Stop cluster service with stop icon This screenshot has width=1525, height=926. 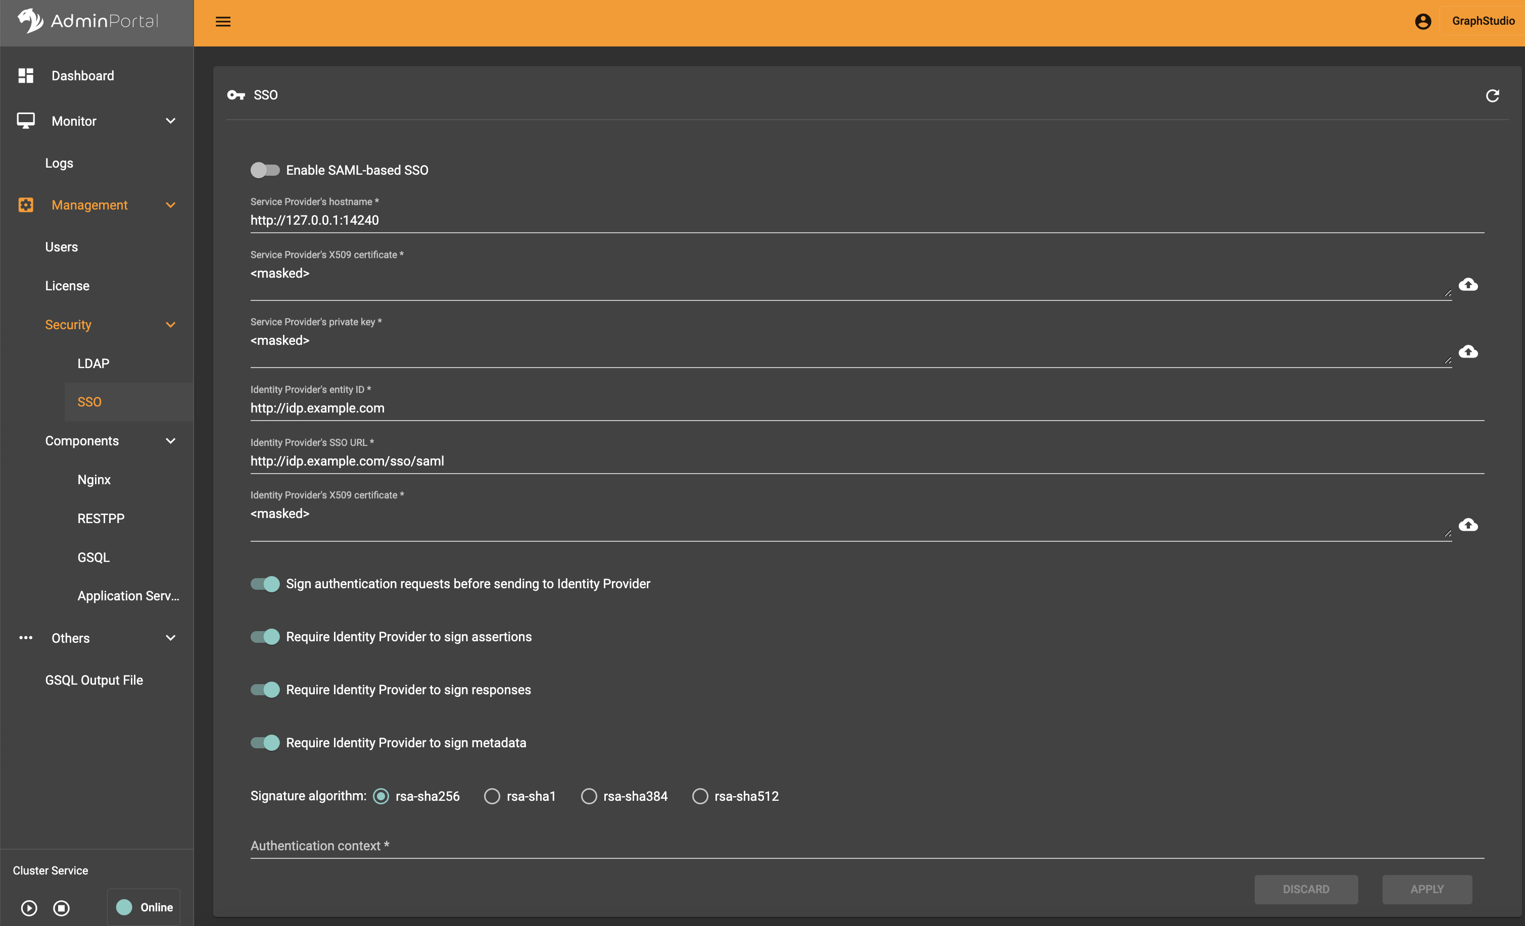tap(61, 907)
